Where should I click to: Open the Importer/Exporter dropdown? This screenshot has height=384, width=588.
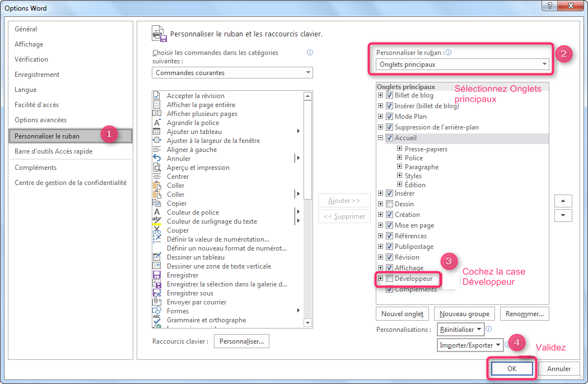coord(470,345)
